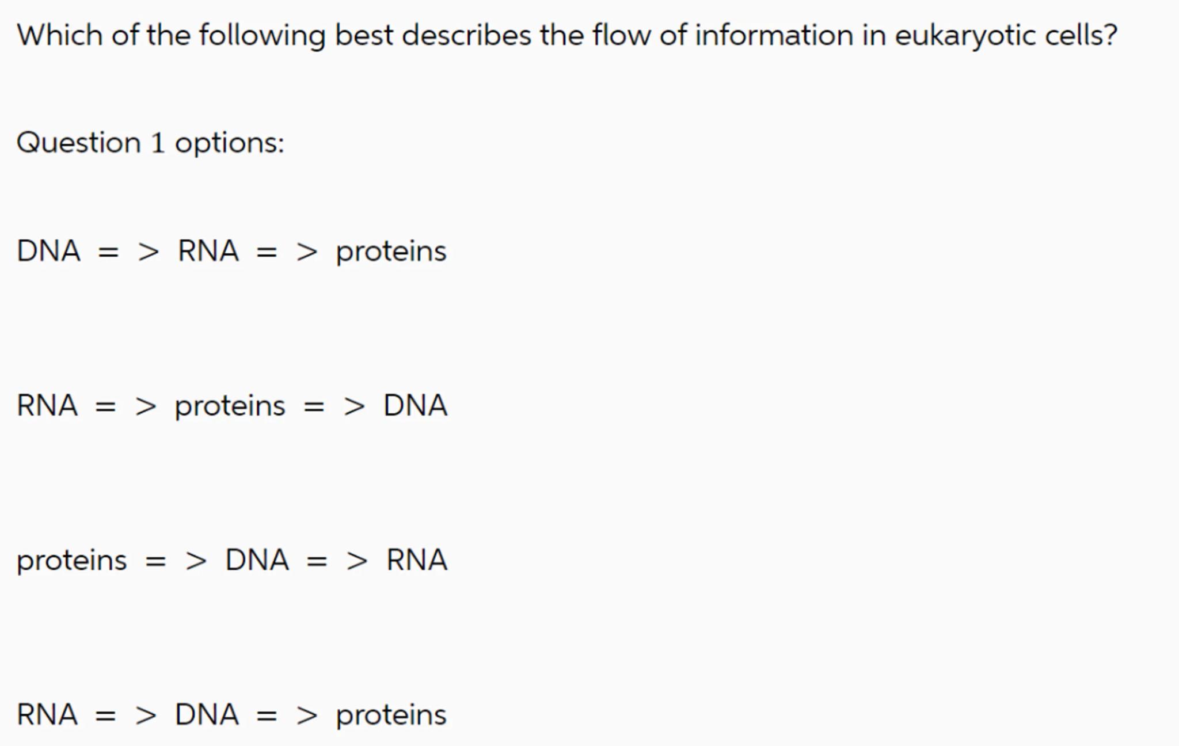Click "DNA" ending the second option
This screenshot has height=746, width=1179.
[x=415, y=406]
